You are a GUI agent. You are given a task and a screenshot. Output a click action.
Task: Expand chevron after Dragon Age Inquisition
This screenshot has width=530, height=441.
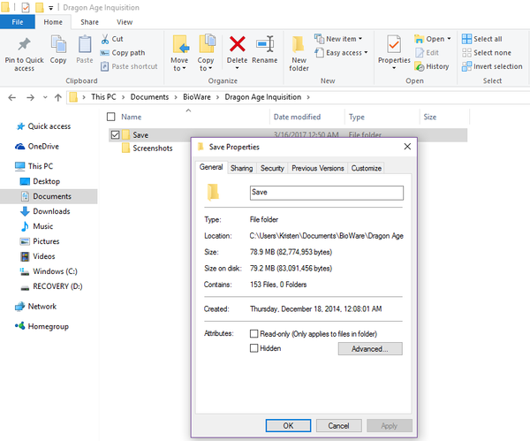click(308, 97)
